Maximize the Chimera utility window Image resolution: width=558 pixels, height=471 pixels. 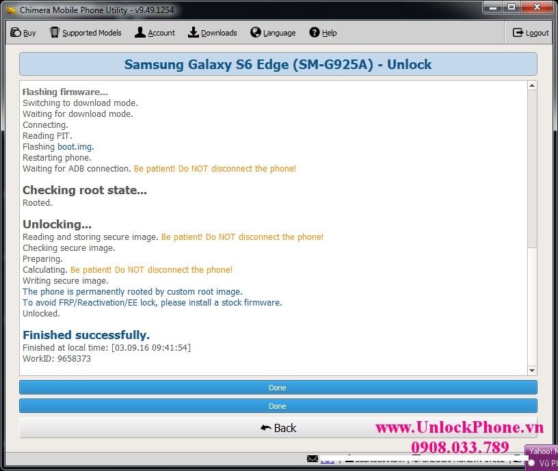511,7
